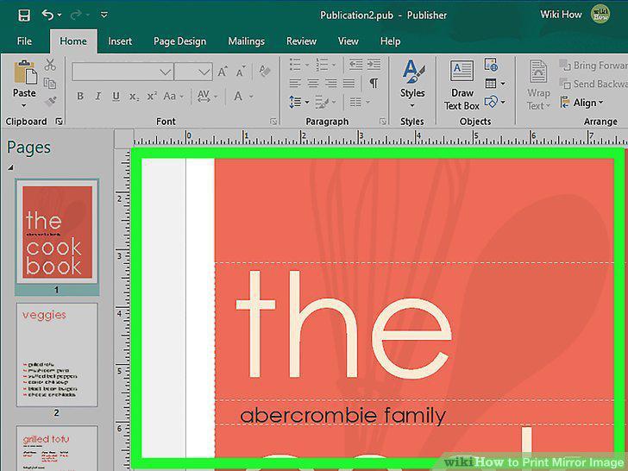Cut selection with scissors icon
Screen dimensions: 628x471
50,65
